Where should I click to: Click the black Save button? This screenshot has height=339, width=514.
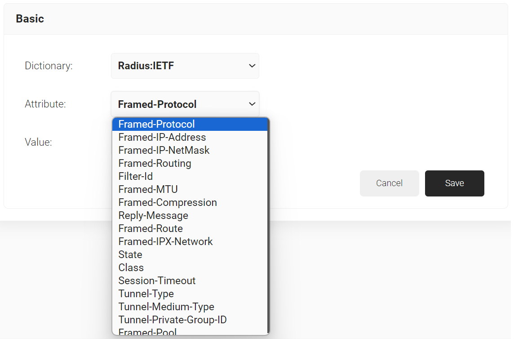454,183
